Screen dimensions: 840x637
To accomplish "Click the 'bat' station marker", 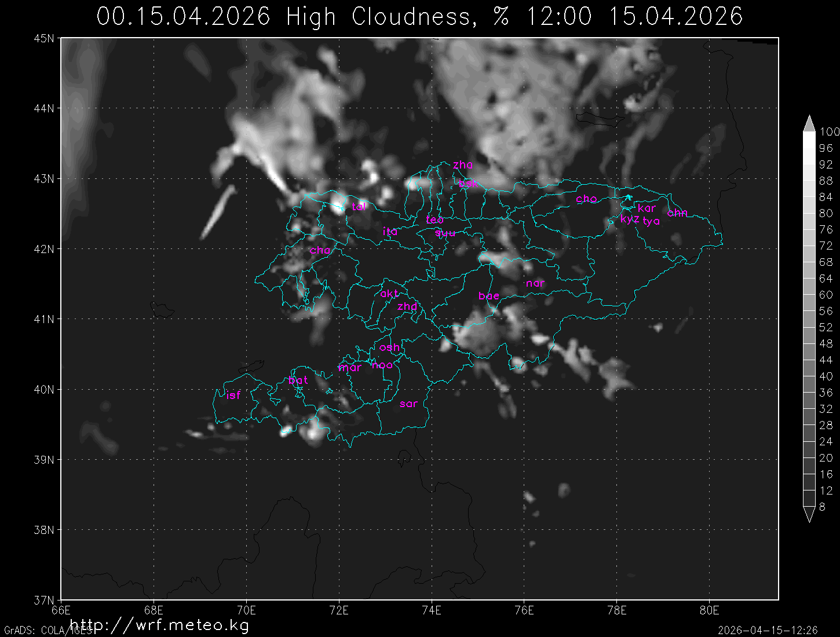I will (x=298, y=380).
